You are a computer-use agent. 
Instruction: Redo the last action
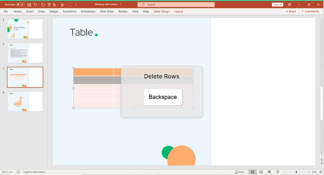pyautogui.click(x=43, y=5)
